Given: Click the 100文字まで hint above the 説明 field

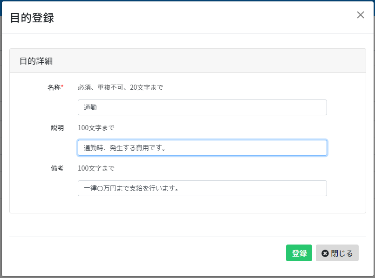Looking at the screenshot, I should pos(96,128).
